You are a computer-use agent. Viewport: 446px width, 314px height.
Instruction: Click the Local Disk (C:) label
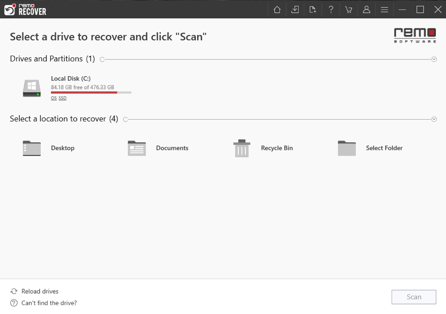71,78
